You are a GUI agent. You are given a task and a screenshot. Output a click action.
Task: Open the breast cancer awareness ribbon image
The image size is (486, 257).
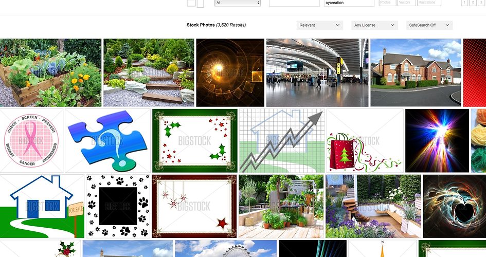[x=31, y=140]
